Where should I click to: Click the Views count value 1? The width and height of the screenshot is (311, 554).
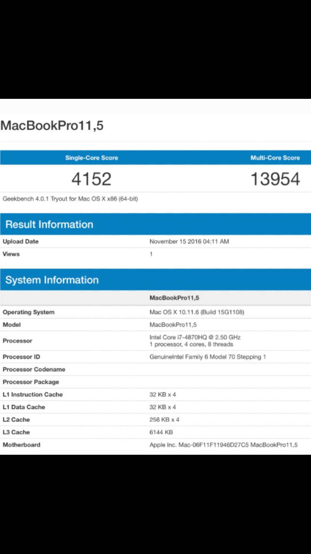[151, 254]
